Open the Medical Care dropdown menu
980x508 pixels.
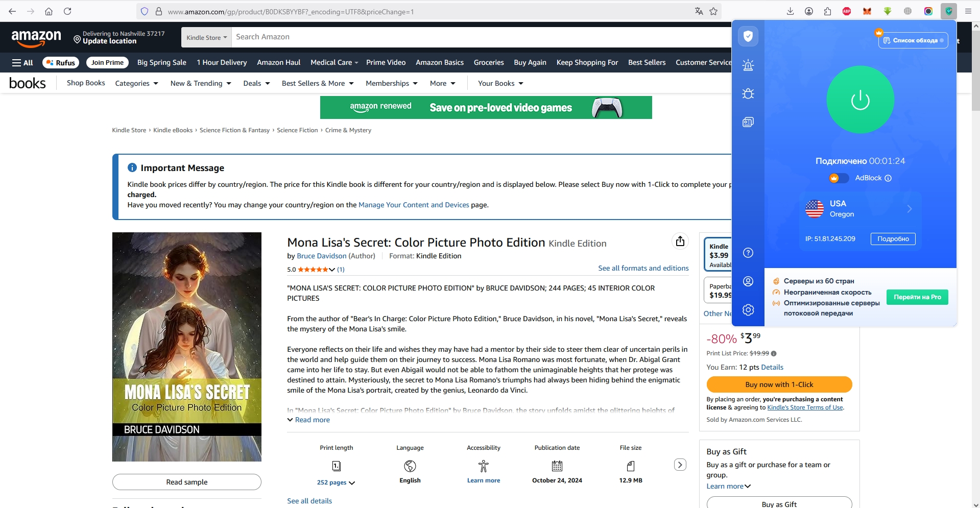click(334, 63)
